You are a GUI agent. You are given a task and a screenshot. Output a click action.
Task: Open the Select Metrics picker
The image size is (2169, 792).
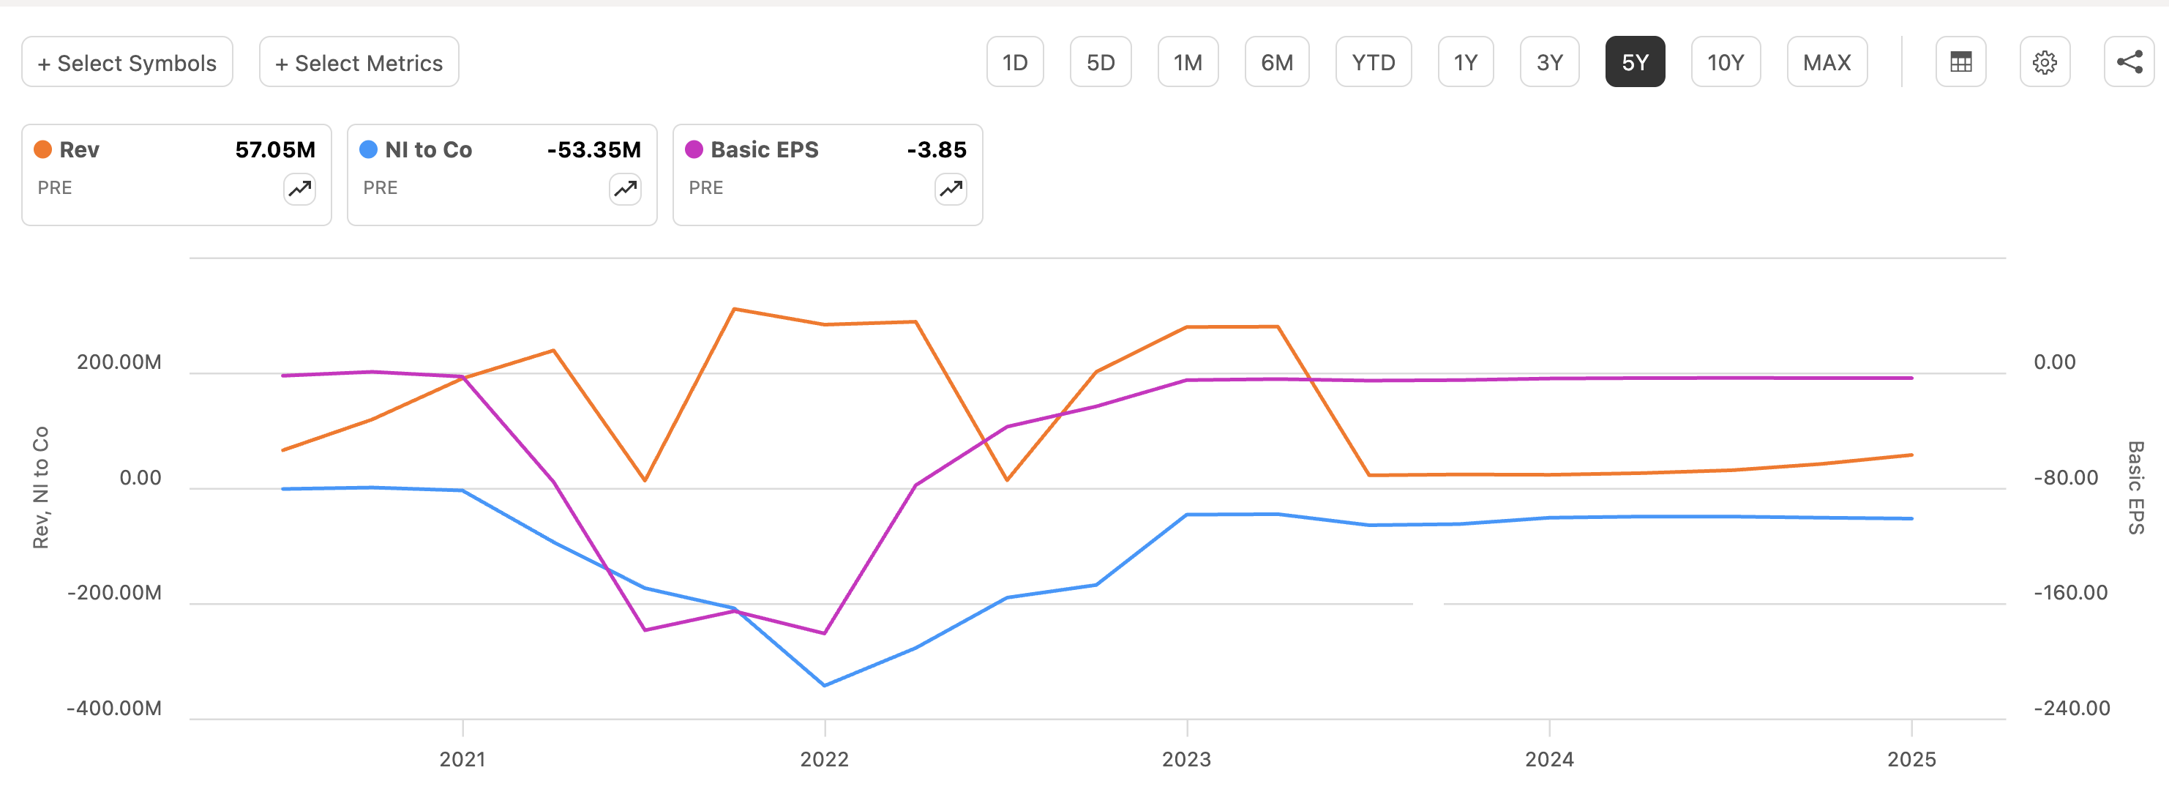click(358, 61)
